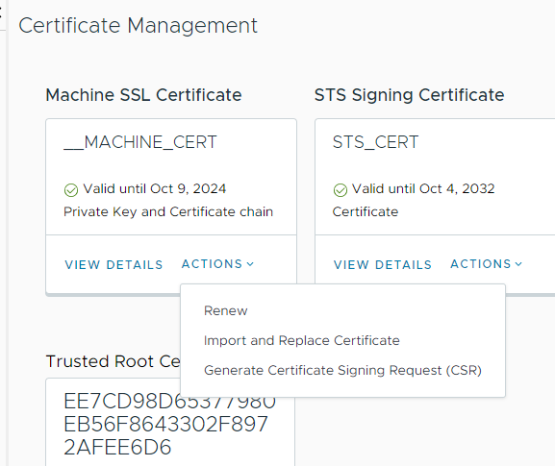The height and width of the screenshot is (466, 555).
Task: Click chevron next to STS_CERT ACTIONS
Action: tap(518, 264)
